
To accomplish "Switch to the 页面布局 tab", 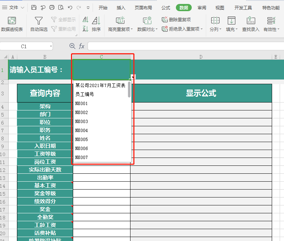I will pyautogui.click(x=143, y=8).
